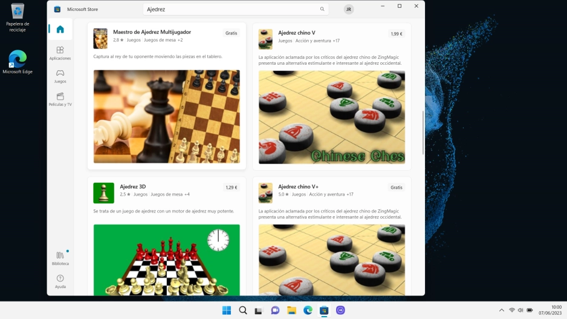This screenshot has height=319, width=567.
Task: Click the Ajedrez chino V app icon
Action: point(265,39)
